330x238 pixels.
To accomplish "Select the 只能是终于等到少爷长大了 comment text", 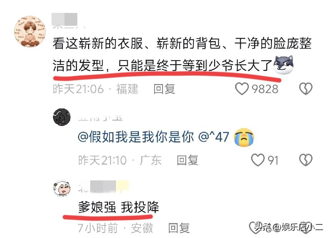I will (x=195, y=65).
